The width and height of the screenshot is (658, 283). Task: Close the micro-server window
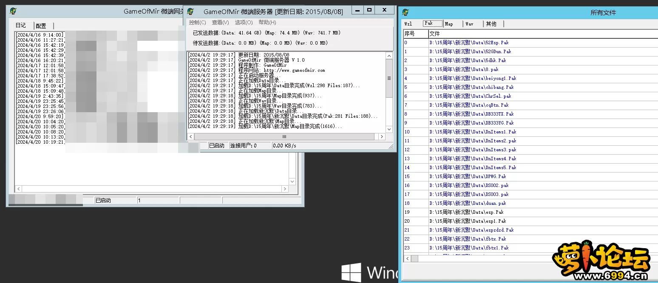point(384,10)
